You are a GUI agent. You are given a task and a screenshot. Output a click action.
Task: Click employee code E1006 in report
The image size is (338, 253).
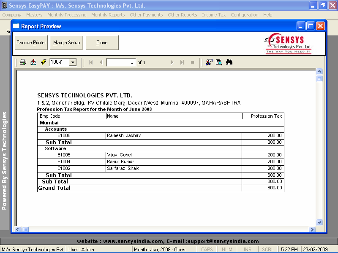tap(64, 135)
